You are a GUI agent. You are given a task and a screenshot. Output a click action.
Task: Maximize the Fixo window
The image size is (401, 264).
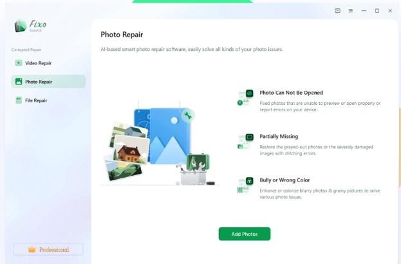click(x=377, y=11)
